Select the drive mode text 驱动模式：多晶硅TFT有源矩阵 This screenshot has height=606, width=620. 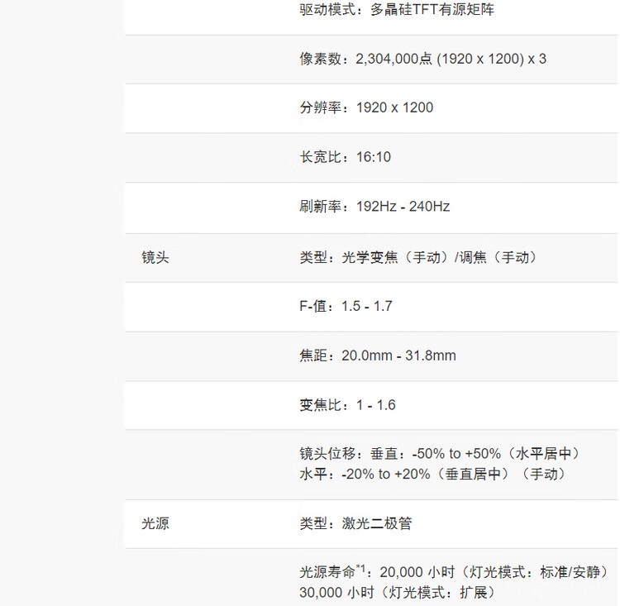(397, 9)
